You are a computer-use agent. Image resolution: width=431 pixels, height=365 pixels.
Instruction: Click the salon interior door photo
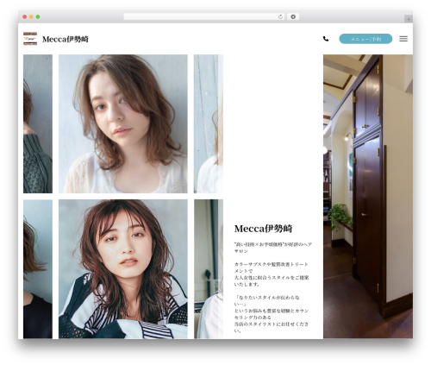click(x=368, y=197)
